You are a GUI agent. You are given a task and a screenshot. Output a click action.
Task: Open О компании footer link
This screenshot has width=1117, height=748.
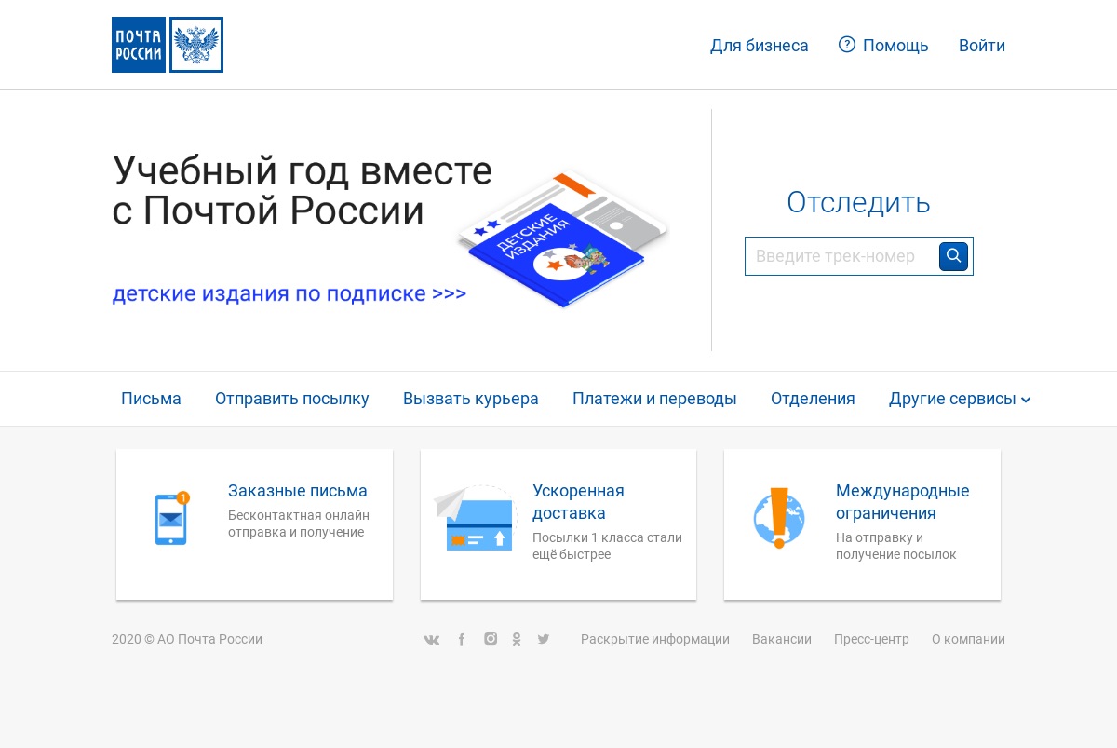968,639
